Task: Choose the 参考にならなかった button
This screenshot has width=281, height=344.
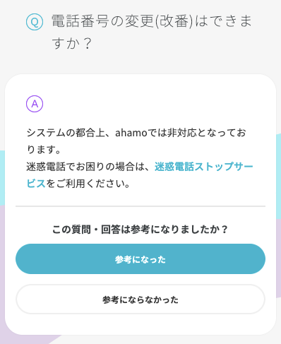Action: (140, 299)
